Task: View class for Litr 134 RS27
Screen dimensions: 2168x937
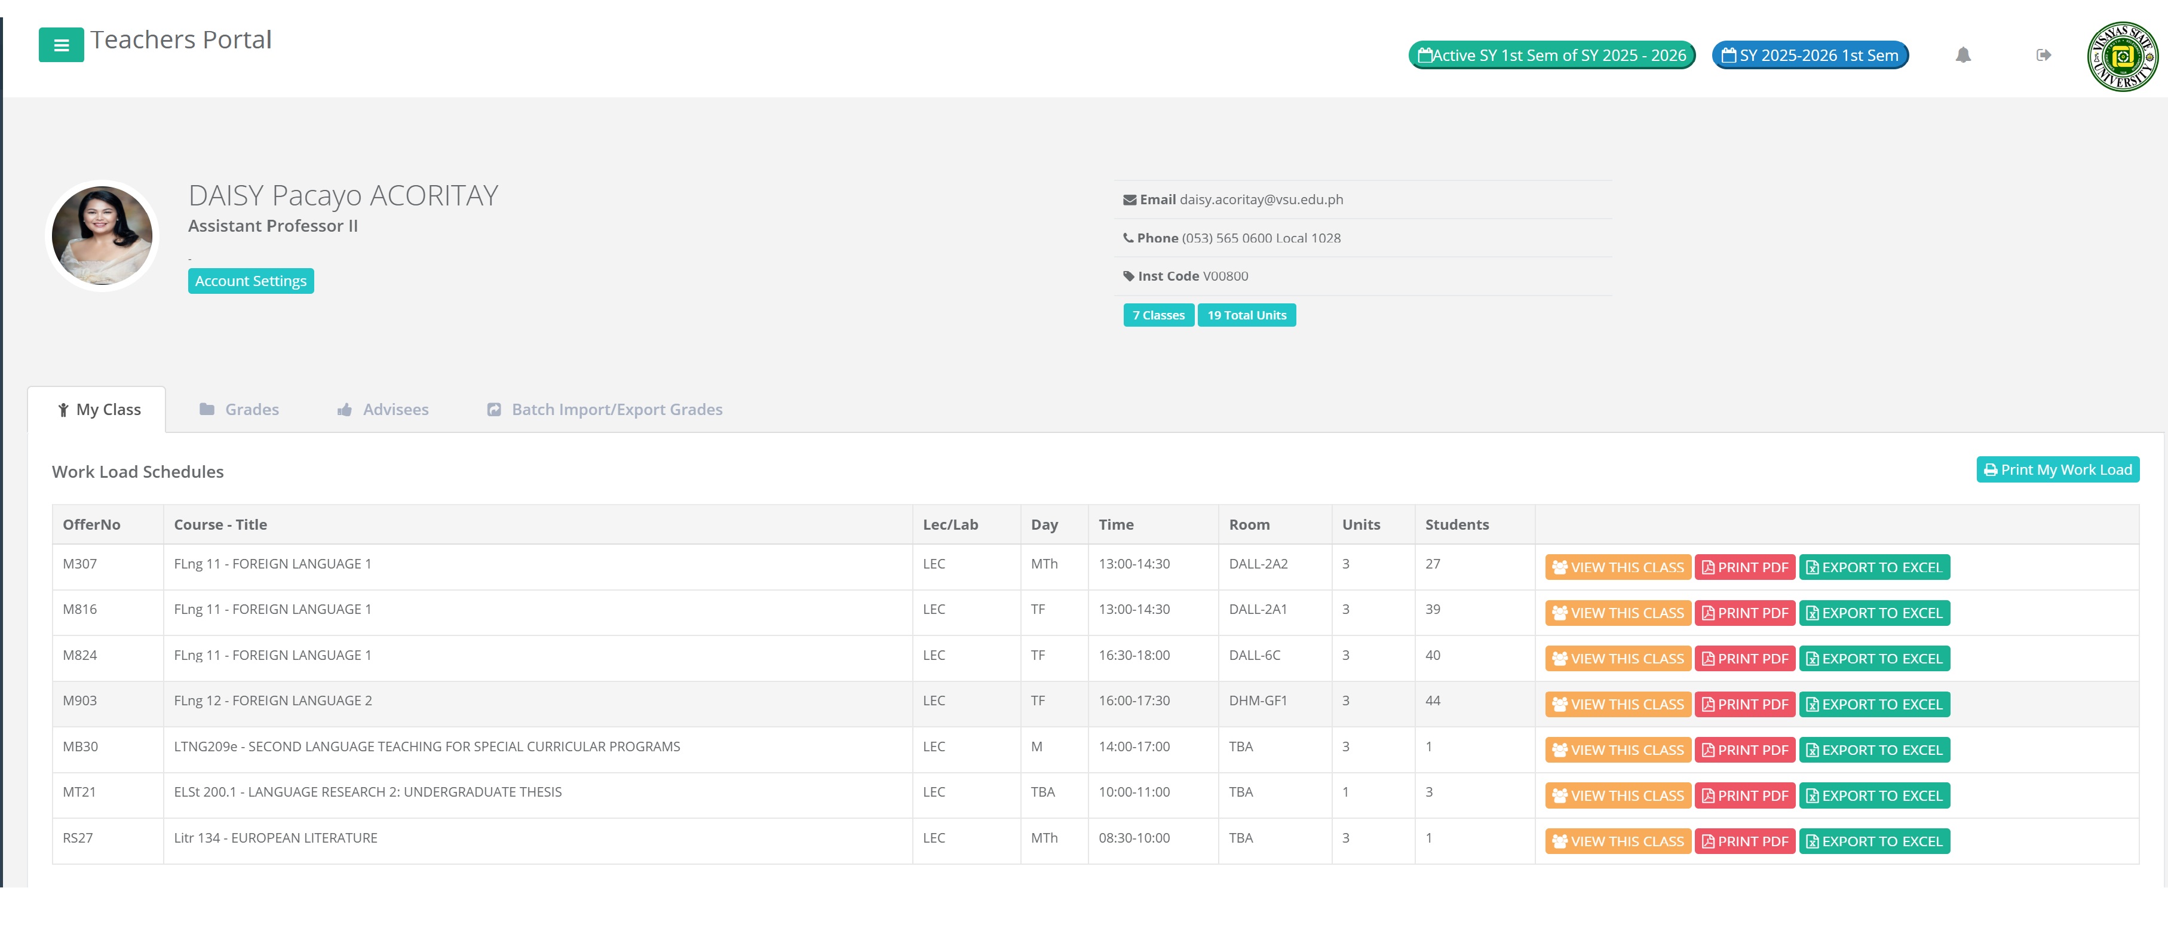Action: (x=1617, y=841)
